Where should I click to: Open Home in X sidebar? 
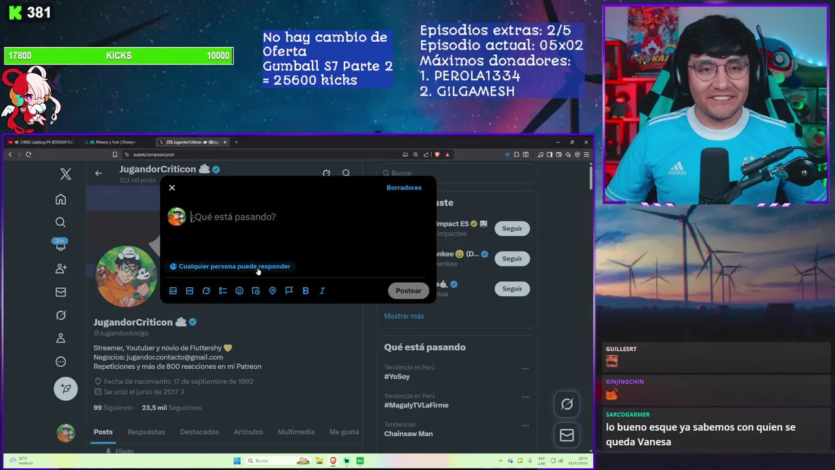tap(61, 199)
